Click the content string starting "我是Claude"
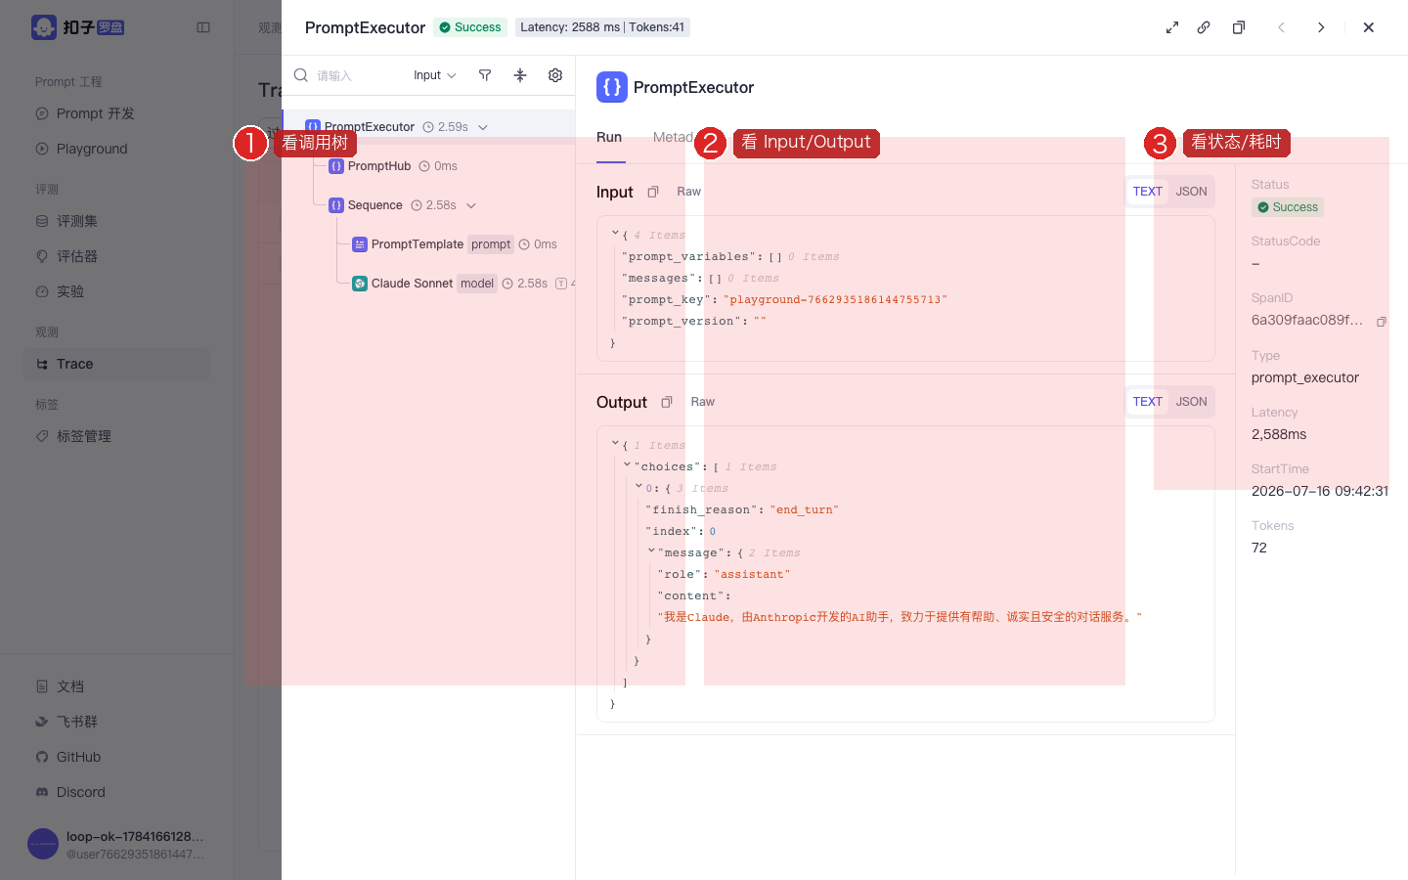The height and width of the screenshot is (880, 1408). point(900,617)
